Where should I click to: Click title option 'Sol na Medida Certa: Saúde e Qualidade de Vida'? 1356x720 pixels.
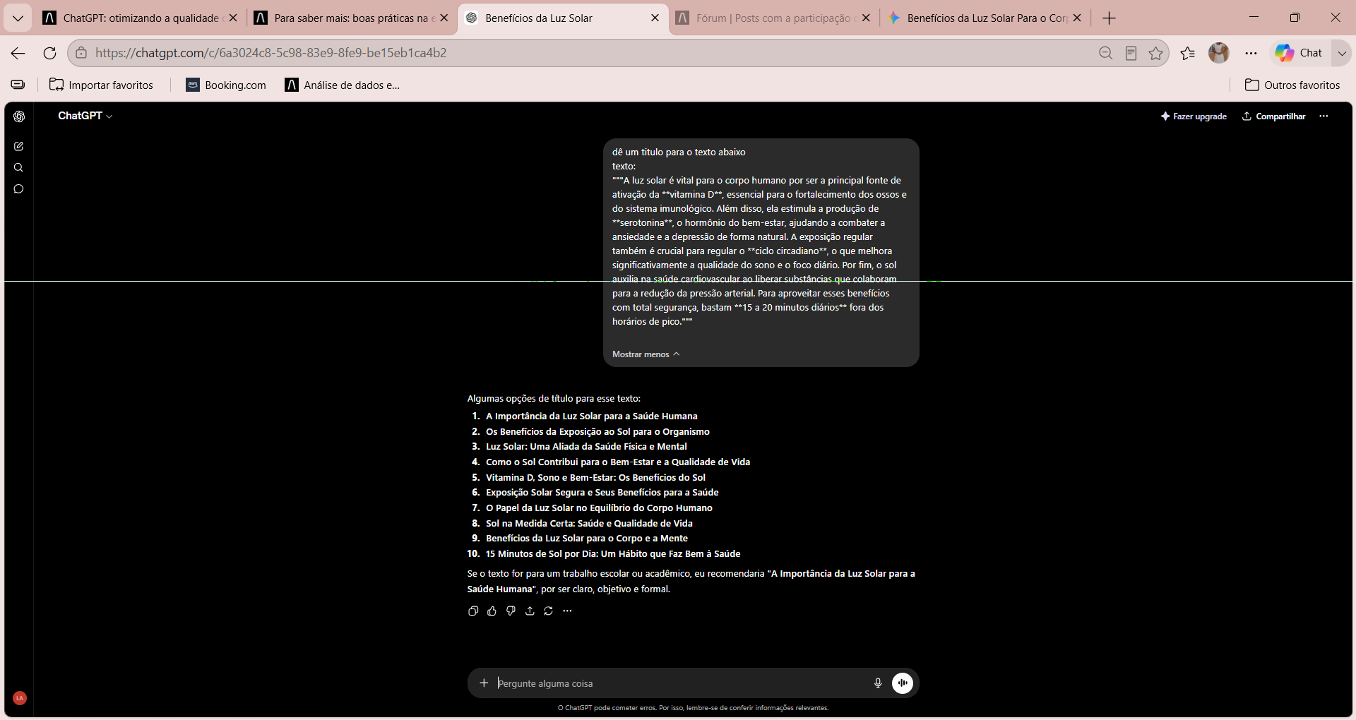point(589,524)
